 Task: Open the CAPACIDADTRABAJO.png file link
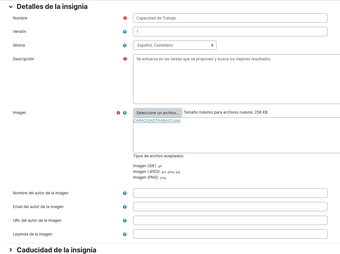[x=157, y=120]
